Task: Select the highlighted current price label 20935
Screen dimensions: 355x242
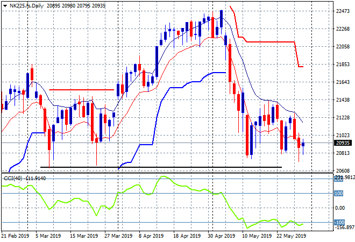Action: pos(343,143)
